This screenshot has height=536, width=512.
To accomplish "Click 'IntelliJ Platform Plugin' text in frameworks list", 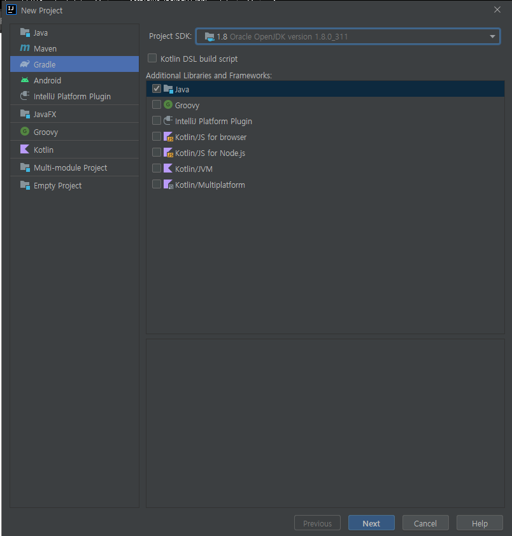I will pos(213,122).
